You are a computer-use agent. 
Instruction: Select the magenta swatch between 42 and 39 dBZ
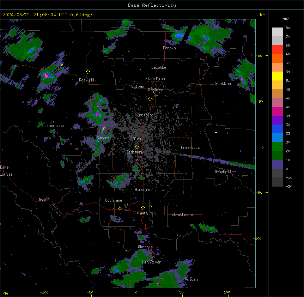click(x=277, y=111)
